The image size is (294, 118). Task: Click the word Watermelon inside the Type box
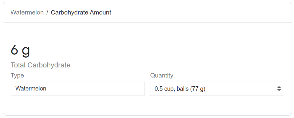coord(31,88)
